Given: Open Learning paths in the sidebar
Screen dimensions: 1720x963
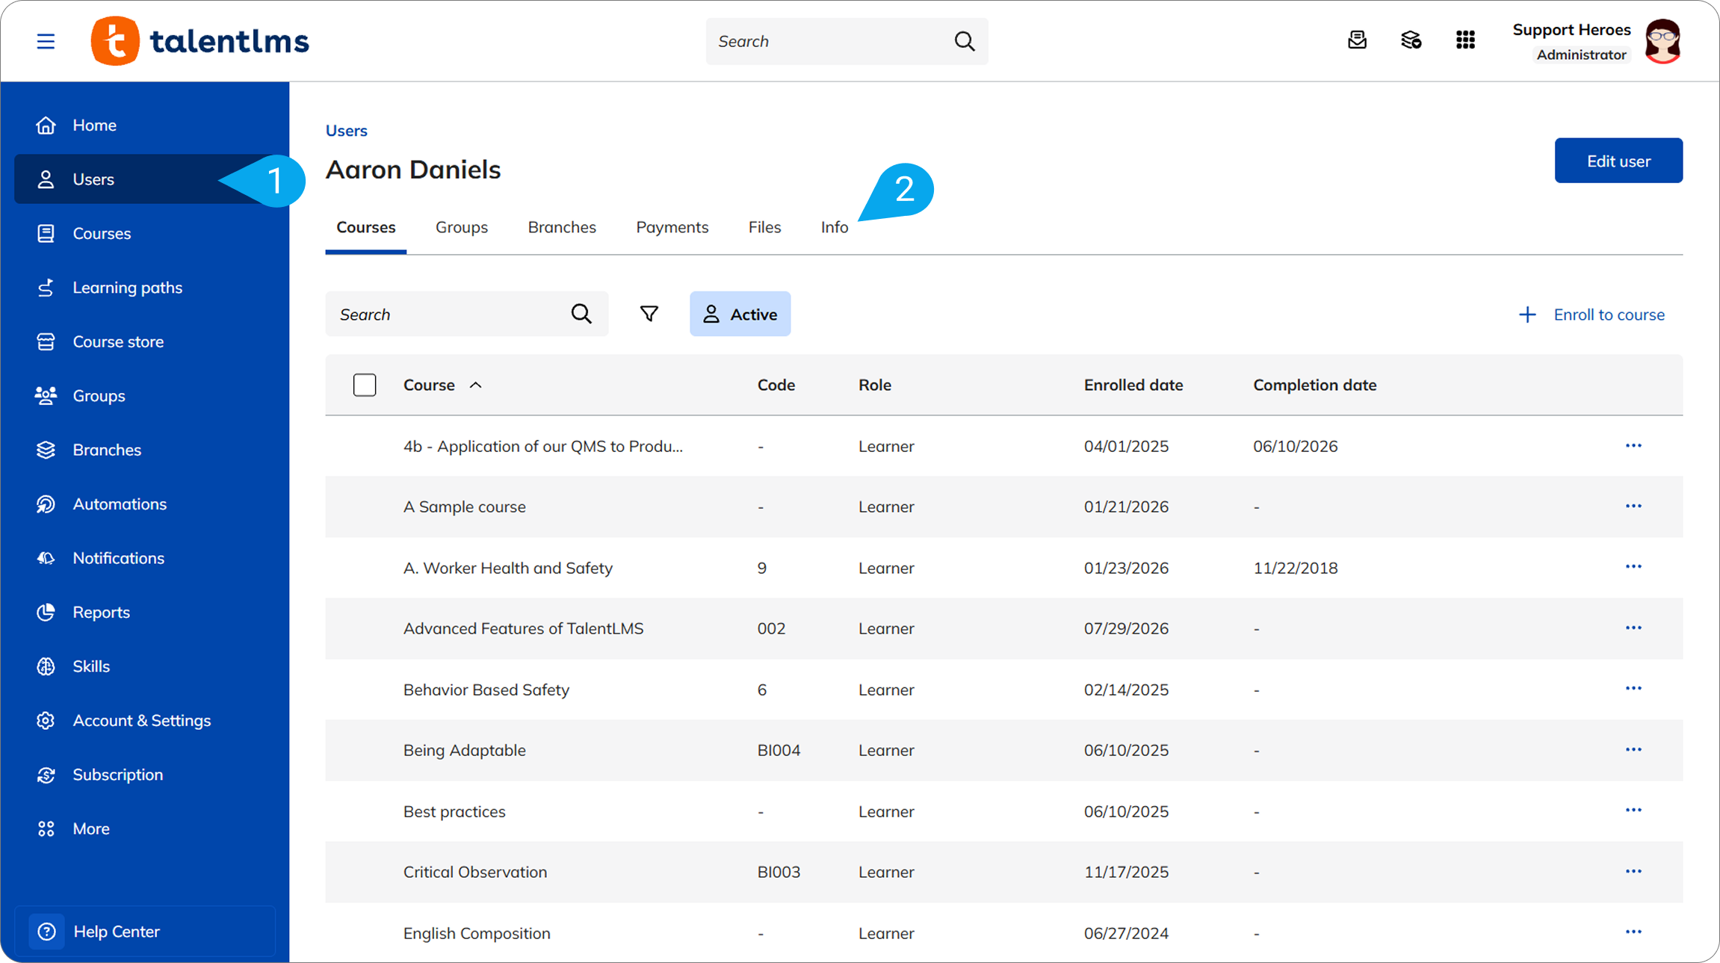Looking at the screenshot, I should tap(145, 288).
